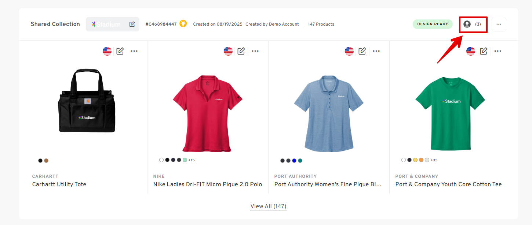Edit the Carhartt Utility Tote product
Screen dimensions: 532x225
tap(120, 51)
